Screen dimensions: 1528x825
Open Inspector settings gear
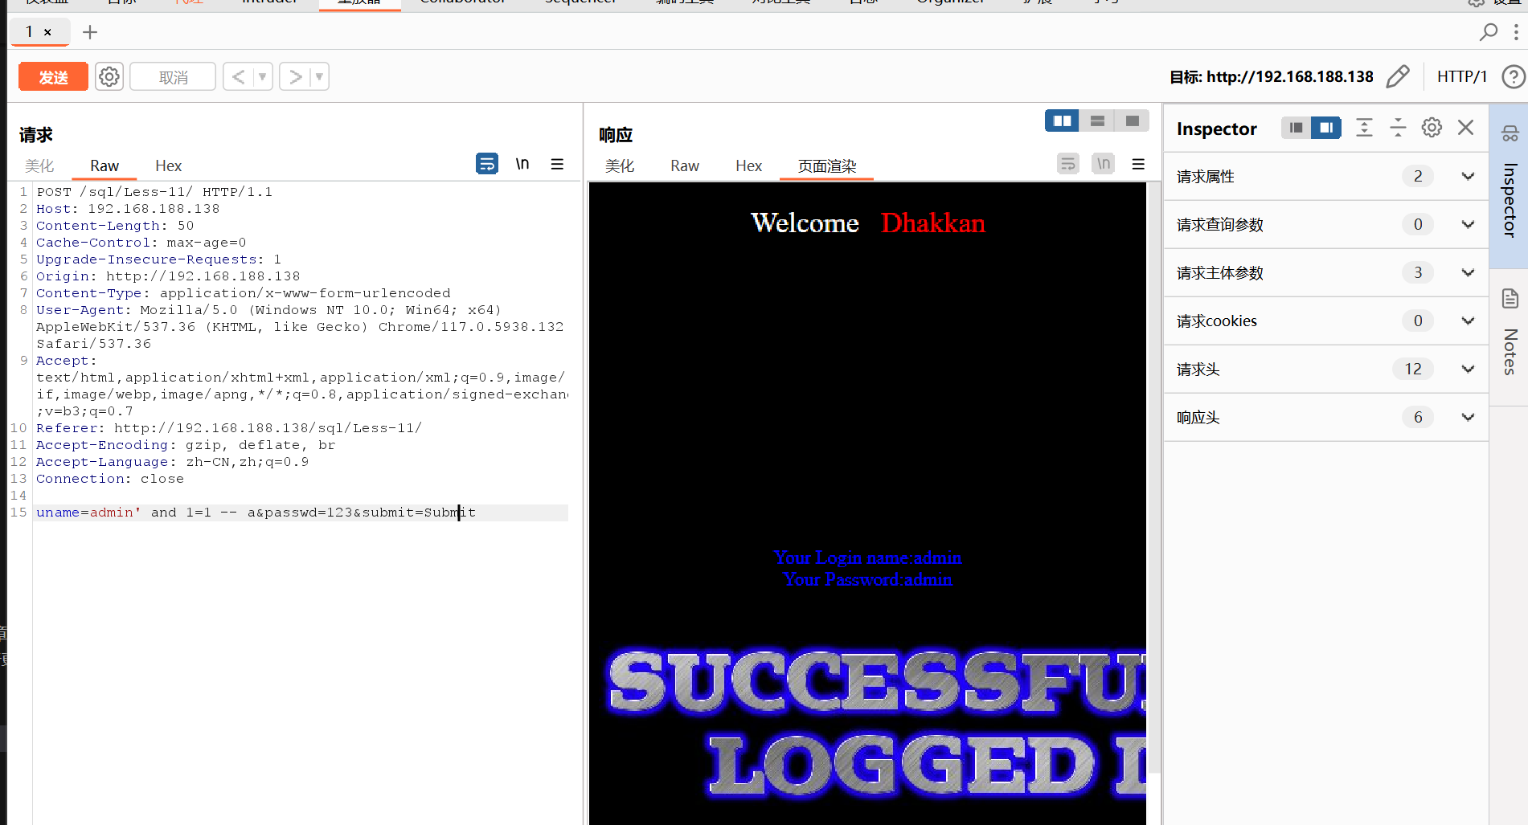[1432, 127]
